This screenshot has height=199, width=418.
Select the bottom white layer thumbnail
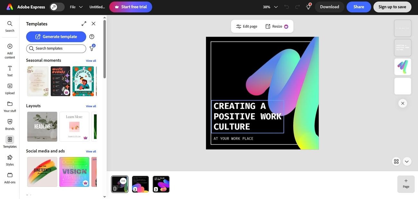[x=403, y=86]
